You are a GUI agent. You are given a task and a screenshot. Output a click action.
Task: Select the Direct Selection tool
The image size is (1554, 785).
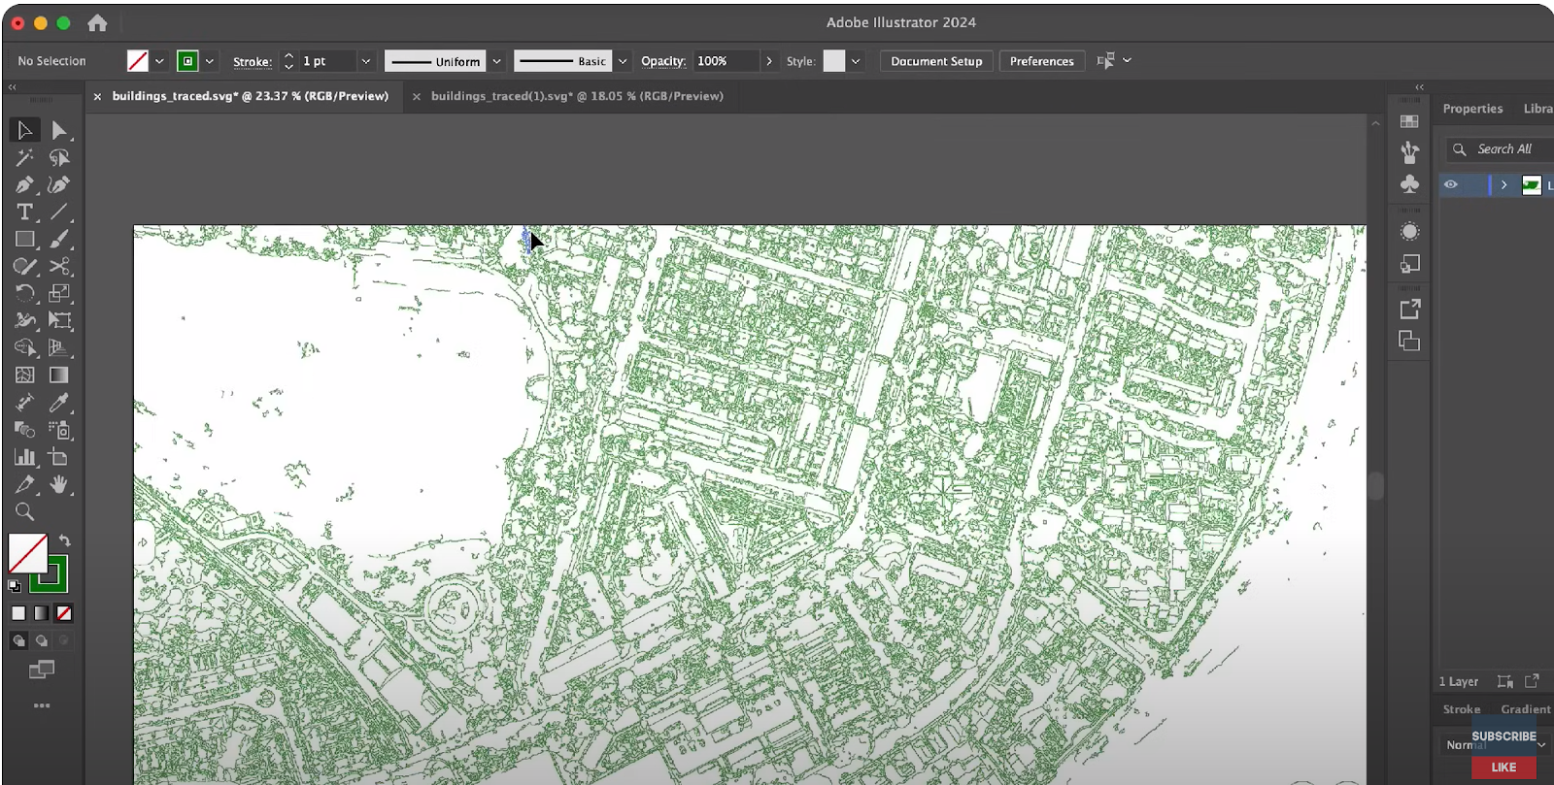(x=59, y=130)
